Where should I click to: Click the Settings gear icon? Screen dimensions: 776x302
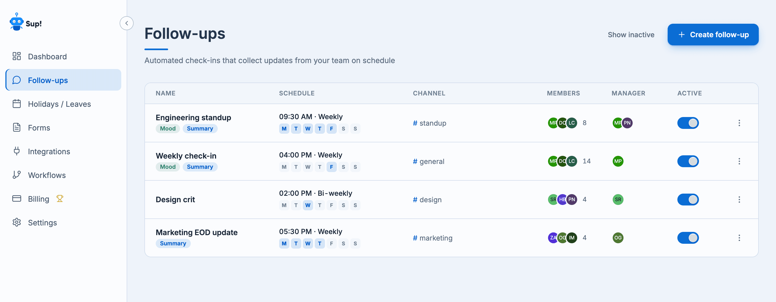[x=16, y=222]
